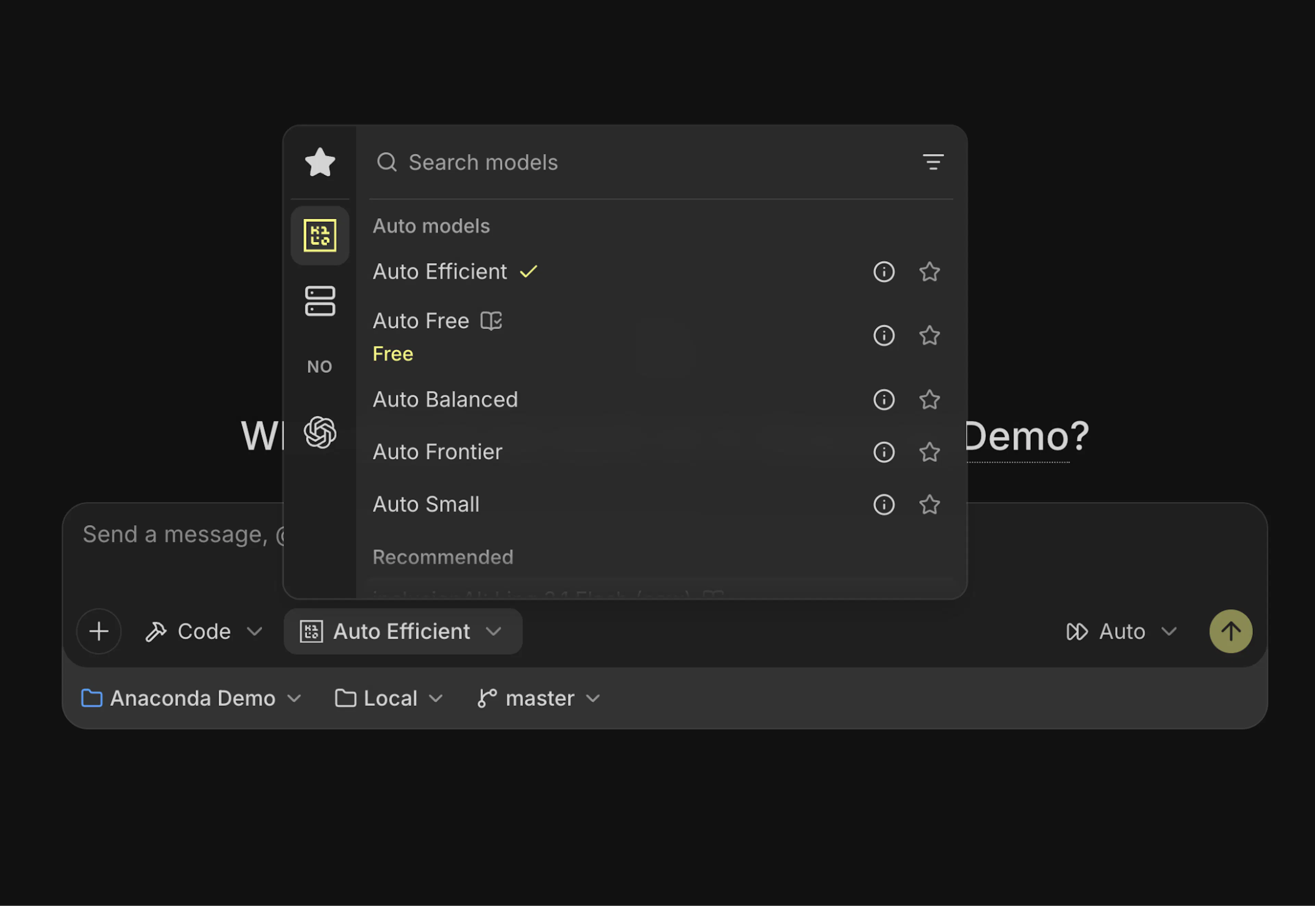Image resolution: width=1315 pixels, height=906 pixels.
Task: Open the server stack provider icon
Action: coord(320,301)
